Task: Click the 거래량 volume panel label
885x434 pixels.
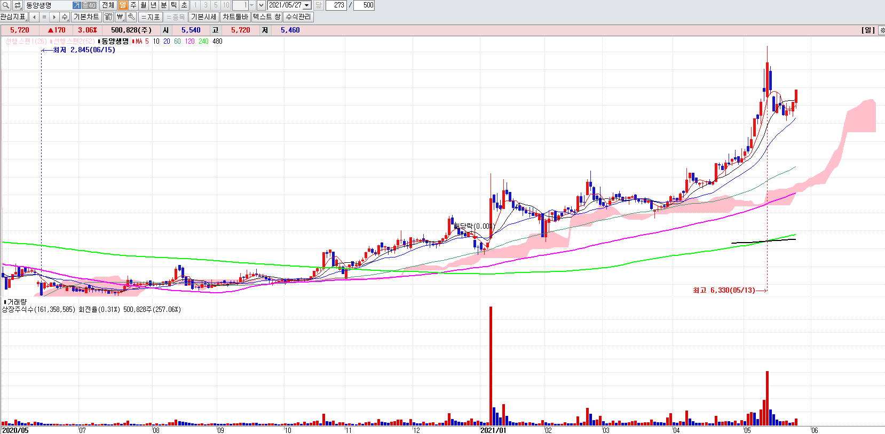Action: click(x=16, y=302)
